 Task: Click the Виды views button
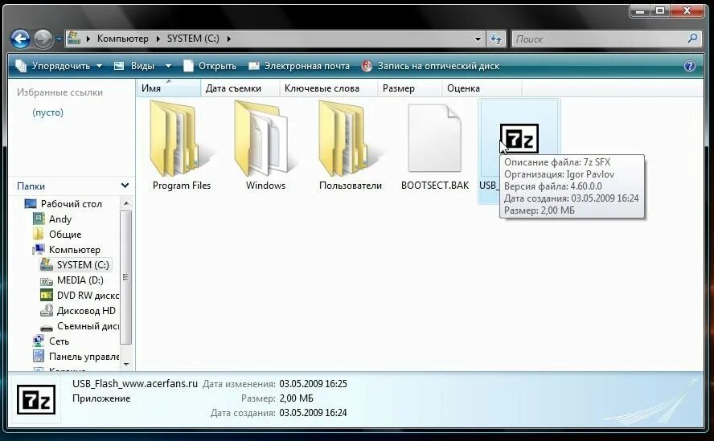[135, 66]
